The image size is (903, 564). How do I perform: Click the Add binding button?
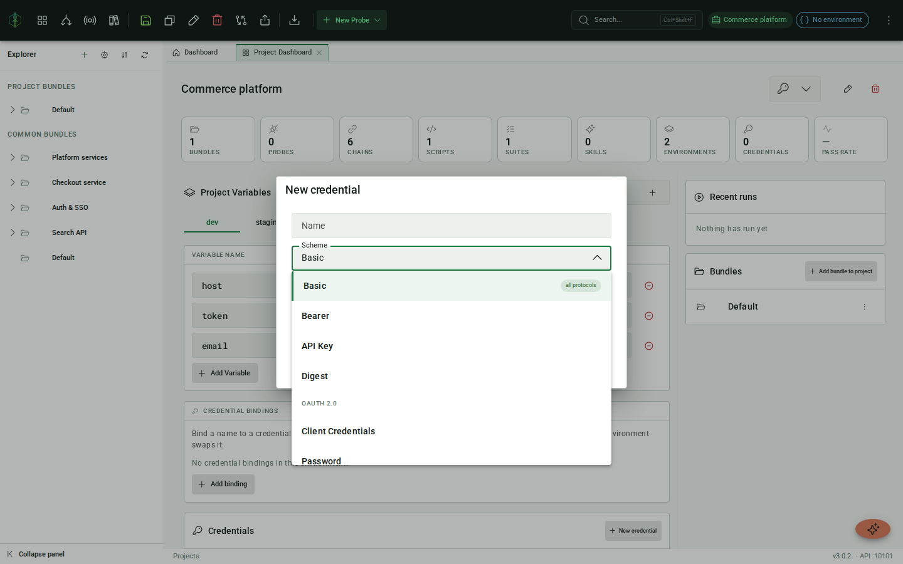coord(223,484)
